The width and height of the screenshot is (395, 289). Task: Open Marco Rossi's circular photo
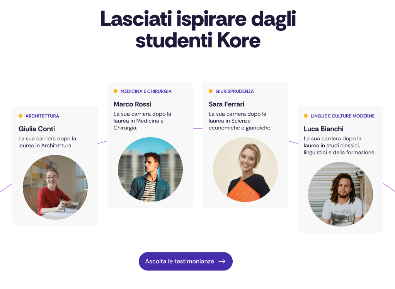tap(150, 170)
